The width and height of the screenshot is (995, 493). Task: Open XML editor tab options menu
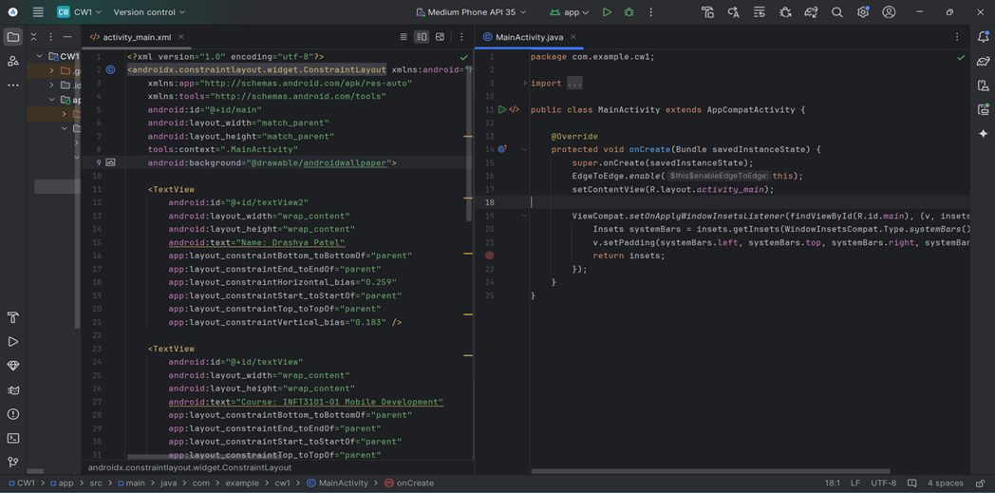[461, 37]
